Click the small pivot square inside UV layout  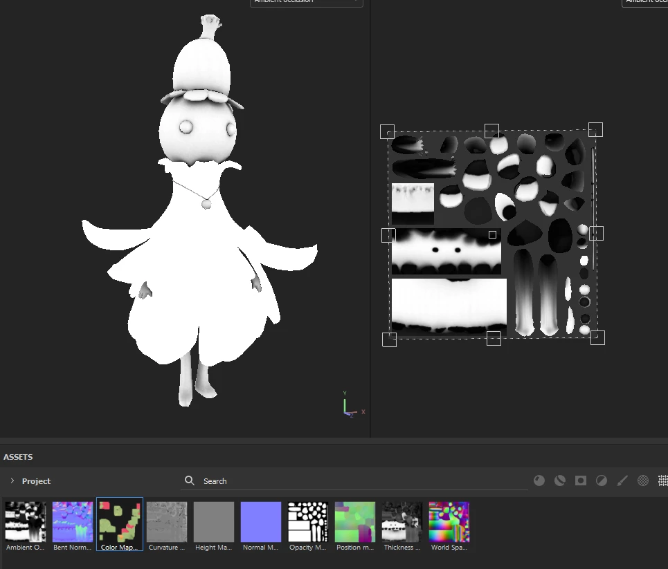point(492,234)
